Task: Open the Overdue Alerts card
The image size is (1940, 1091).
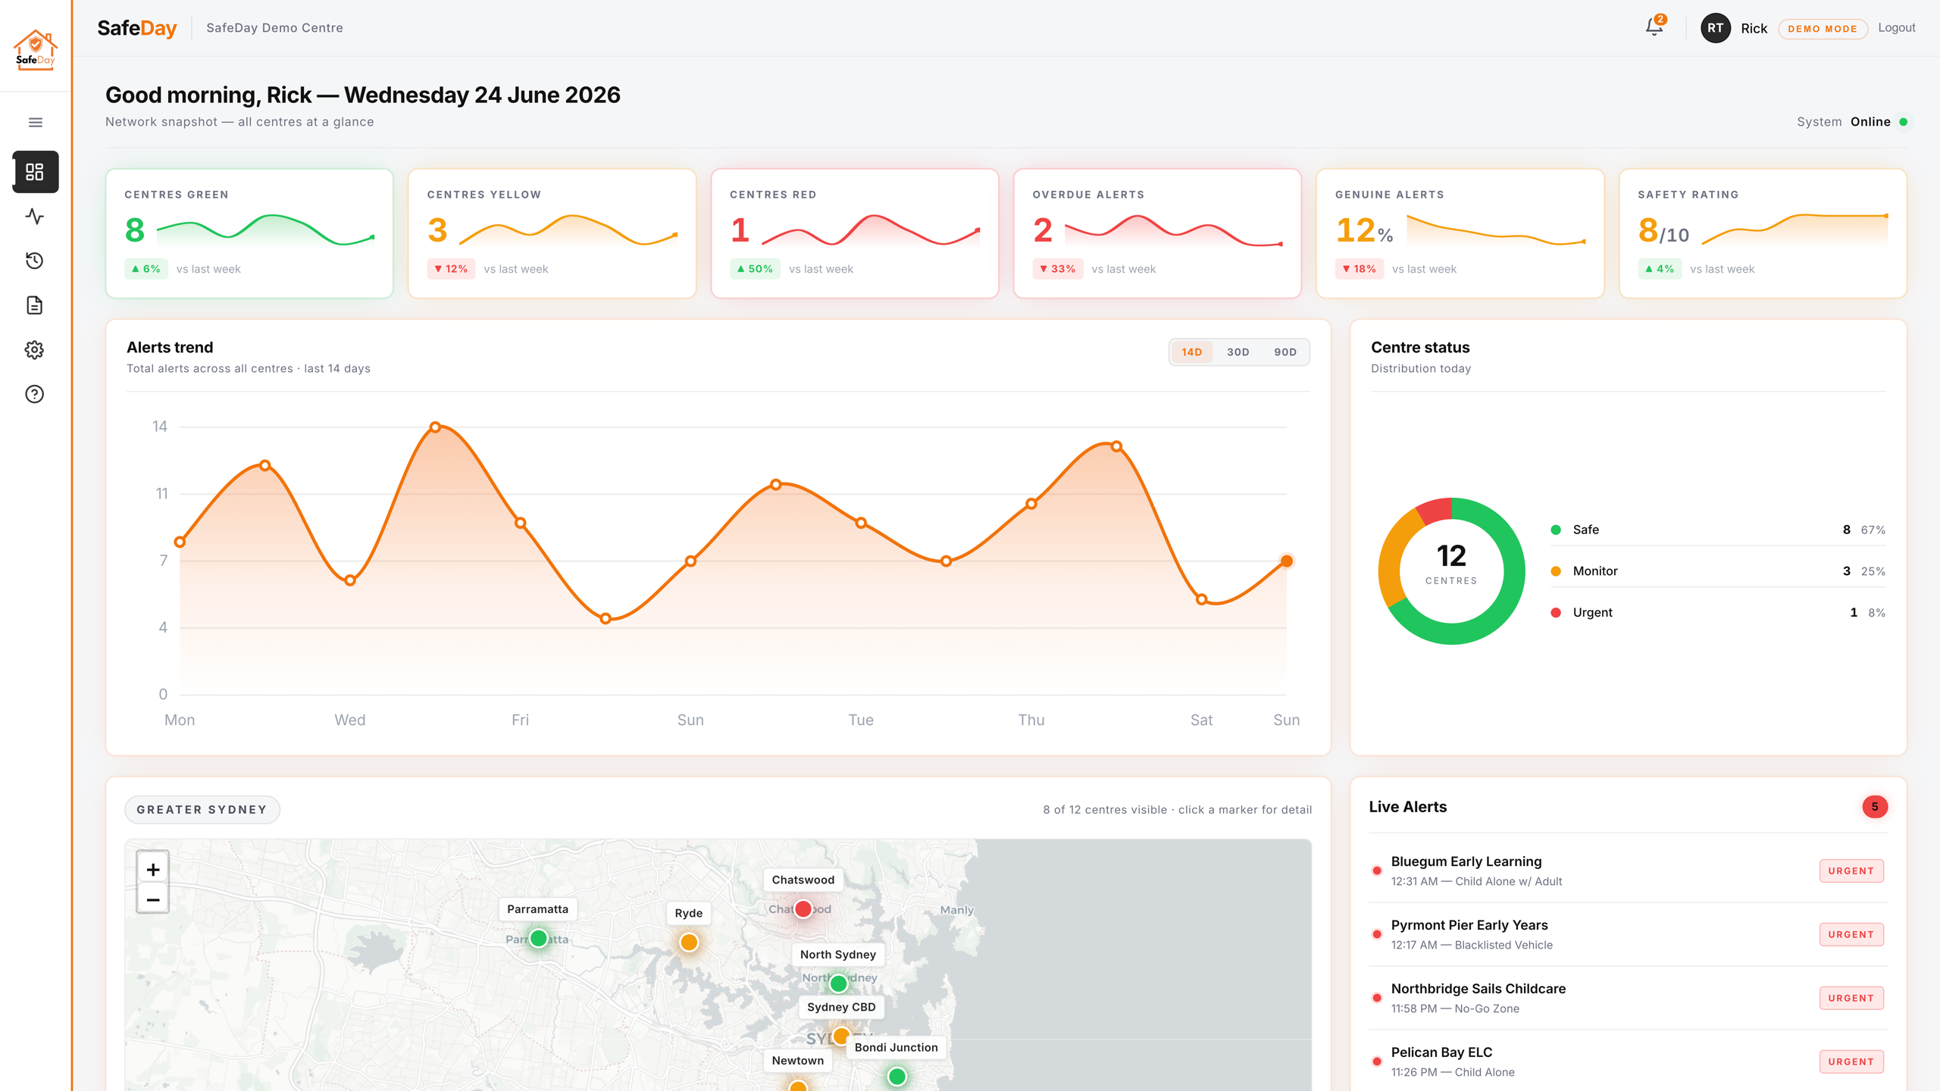Action: (1157, 233)
